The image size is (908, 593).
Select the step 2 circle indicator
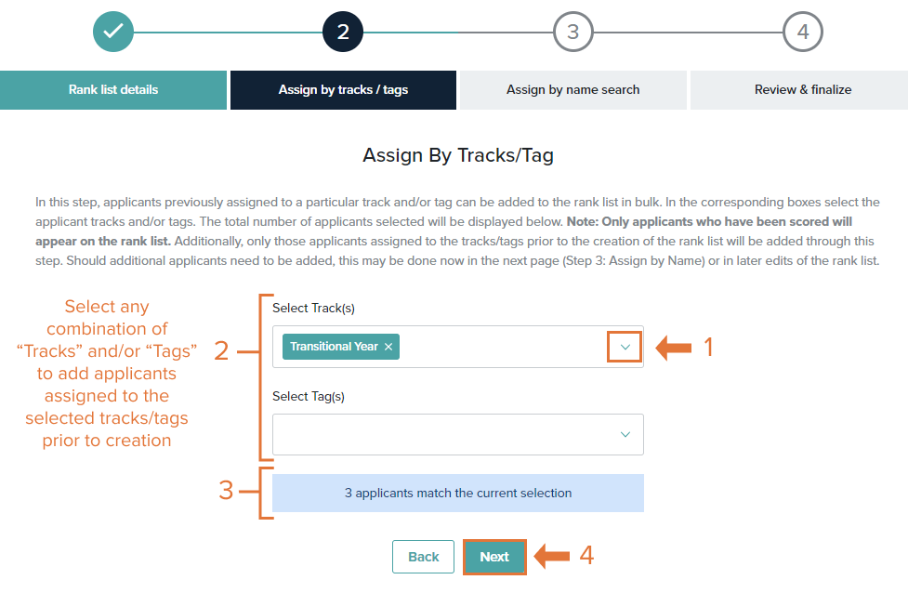[x=343, y=32]
